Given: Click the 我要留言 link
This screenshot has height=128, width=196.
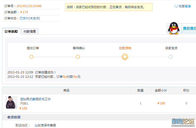Looking at the screenshot, I should tap(185, 6).
